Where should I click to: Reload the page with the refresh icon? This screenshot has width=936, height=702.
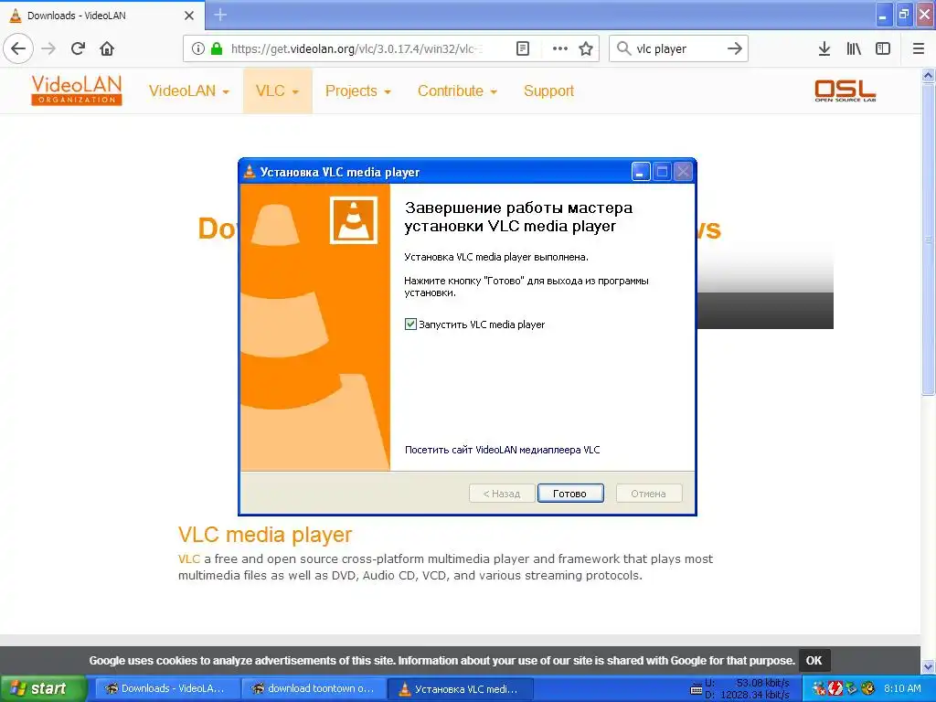coord(78,48)
